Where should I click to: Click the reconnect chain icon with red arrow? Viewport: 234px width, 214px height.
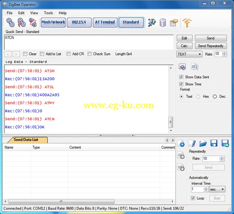coord(21,22)
